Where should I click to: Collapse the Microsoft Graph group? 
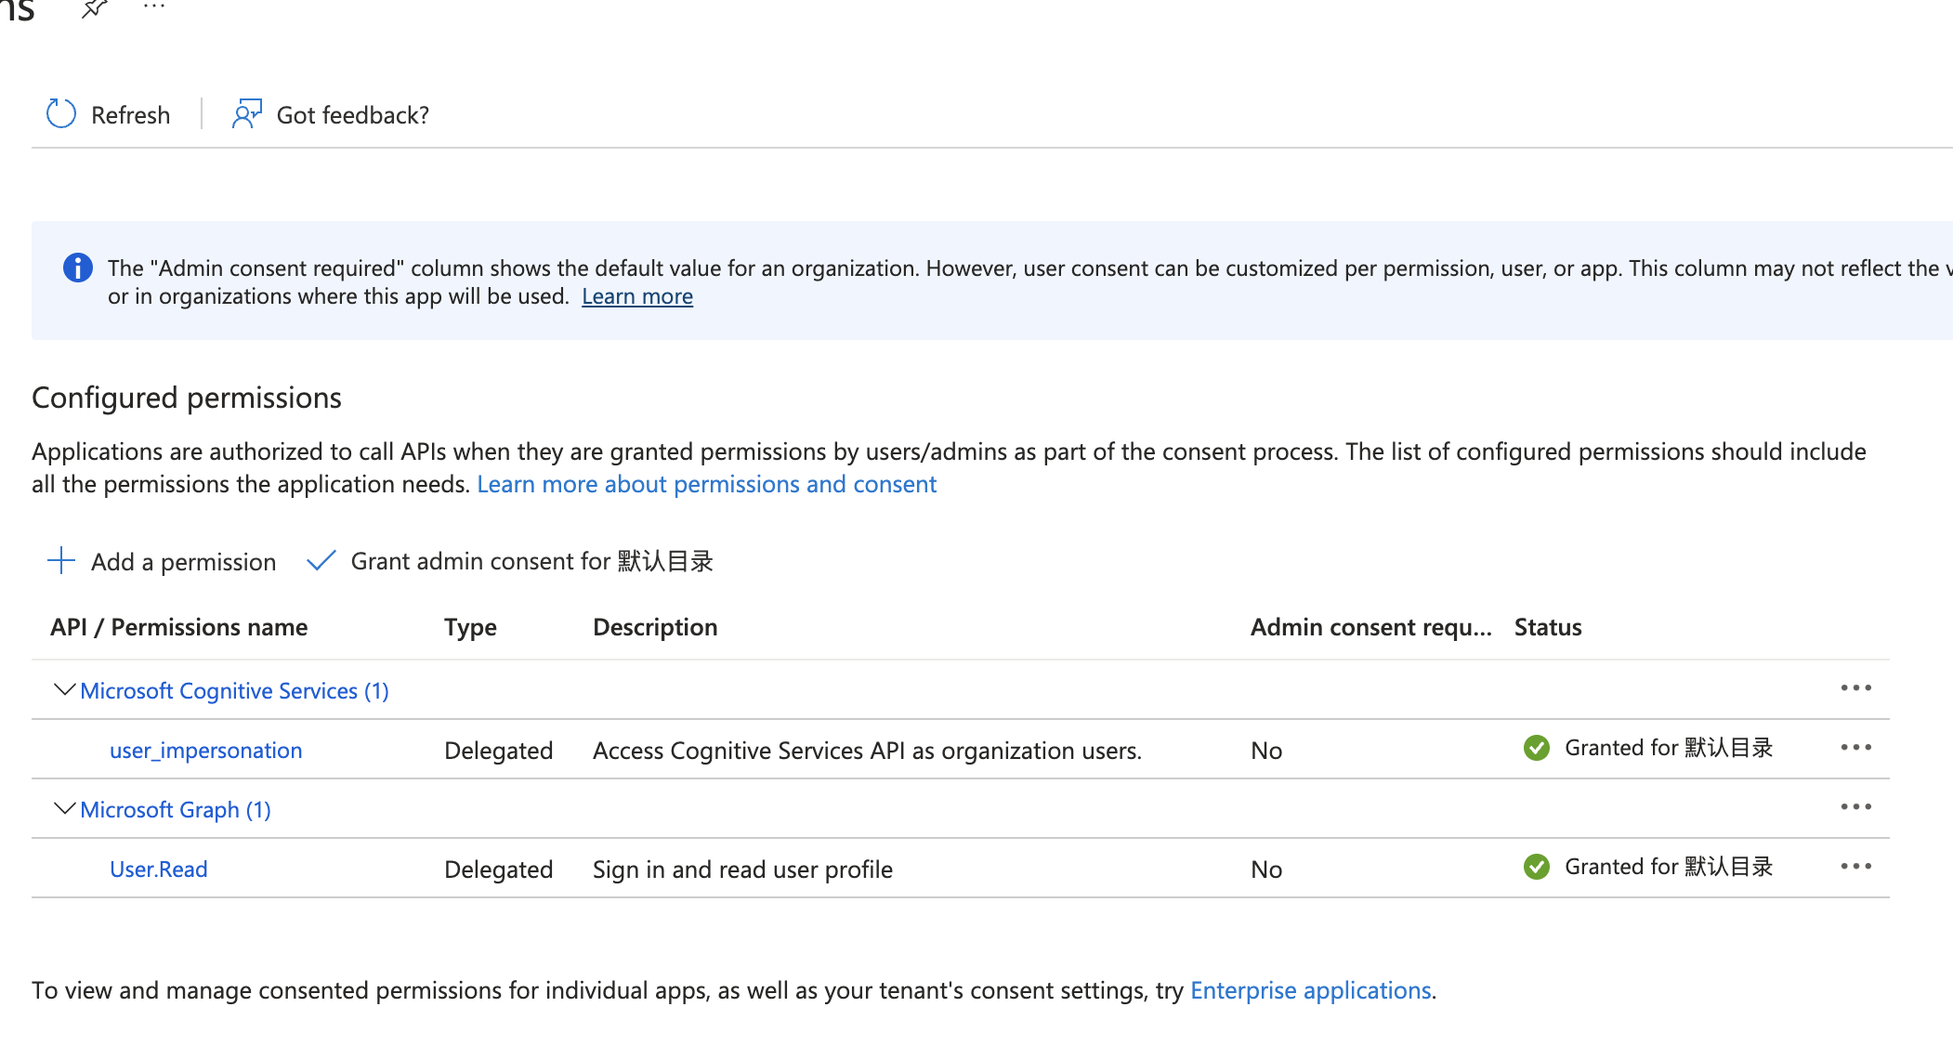tap(63, 808)
